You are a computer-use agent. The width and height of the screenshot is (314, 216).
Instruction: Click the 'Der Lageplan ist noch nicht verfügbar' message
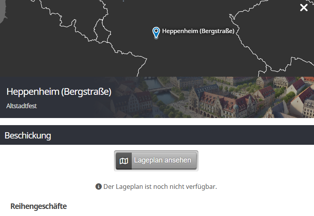click(160, 186)
